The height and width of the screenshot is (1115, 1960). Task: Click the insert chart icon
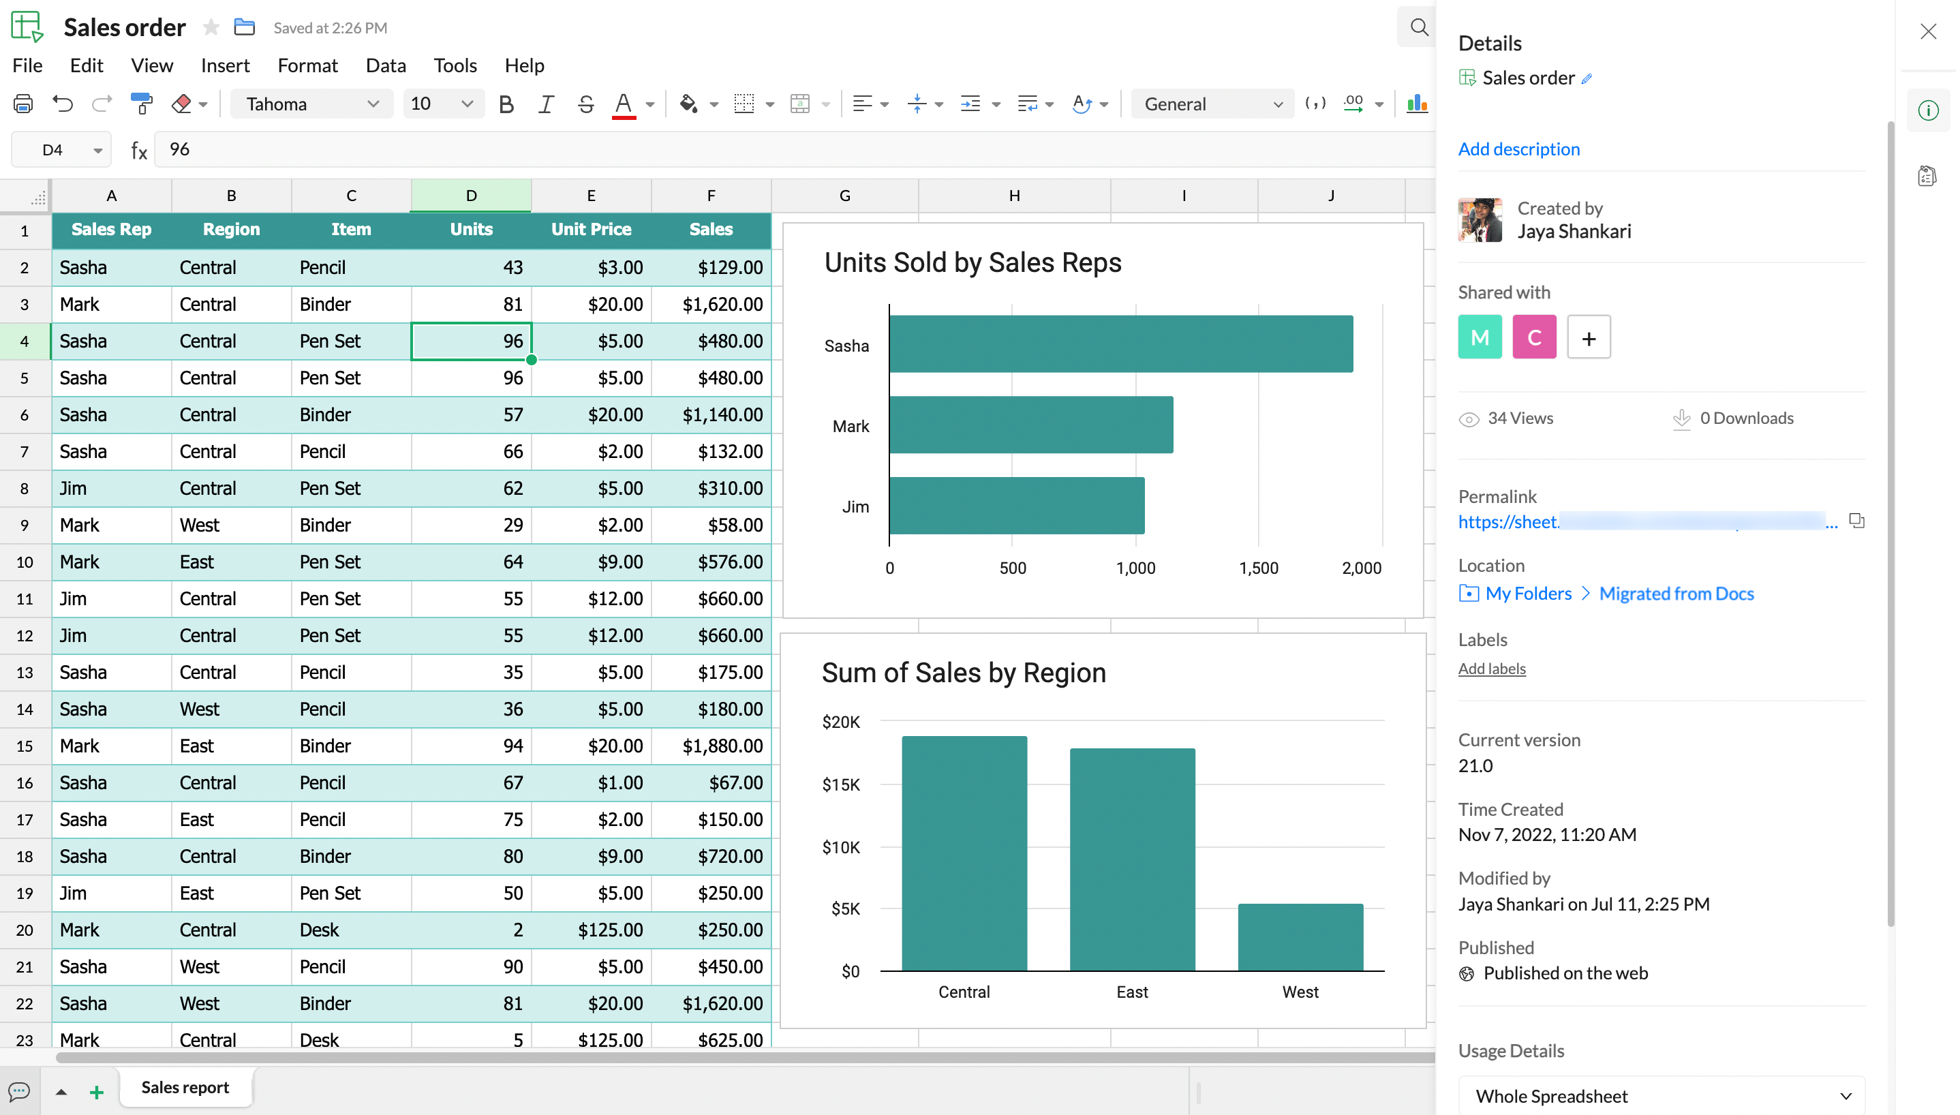coord(1416,104)
